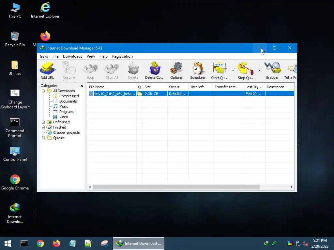
Task: Open the Start Queue dropdown arrow
Action: click(x=233, y=70)
